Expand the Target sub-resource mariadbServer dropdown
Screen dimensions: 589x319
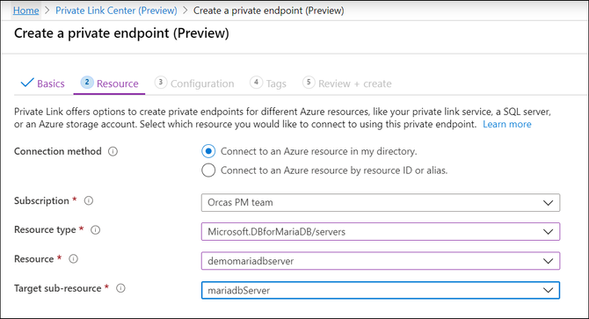point(381,290)
